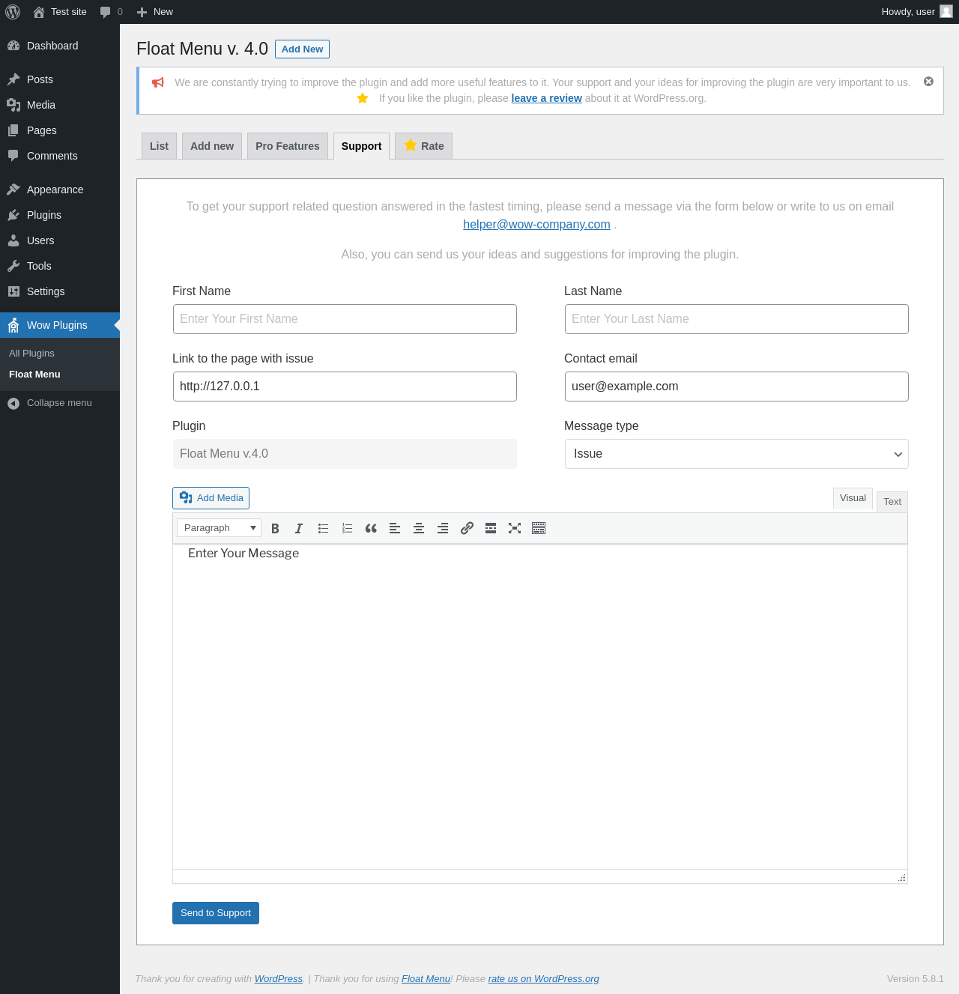Open Pages in the sidebar
Image resolution: width=959 pixels, height=994 pixels.
(x=60, y=130)
